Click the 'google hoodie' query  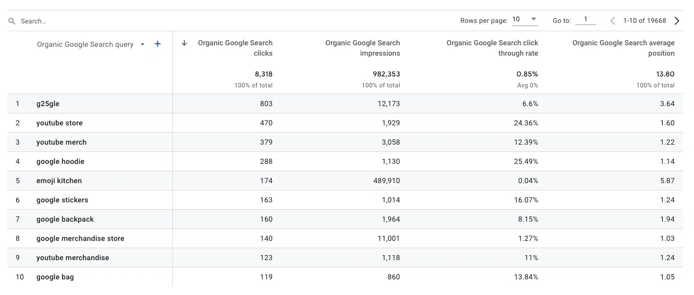pyautogui.click(x=60, y=162)
